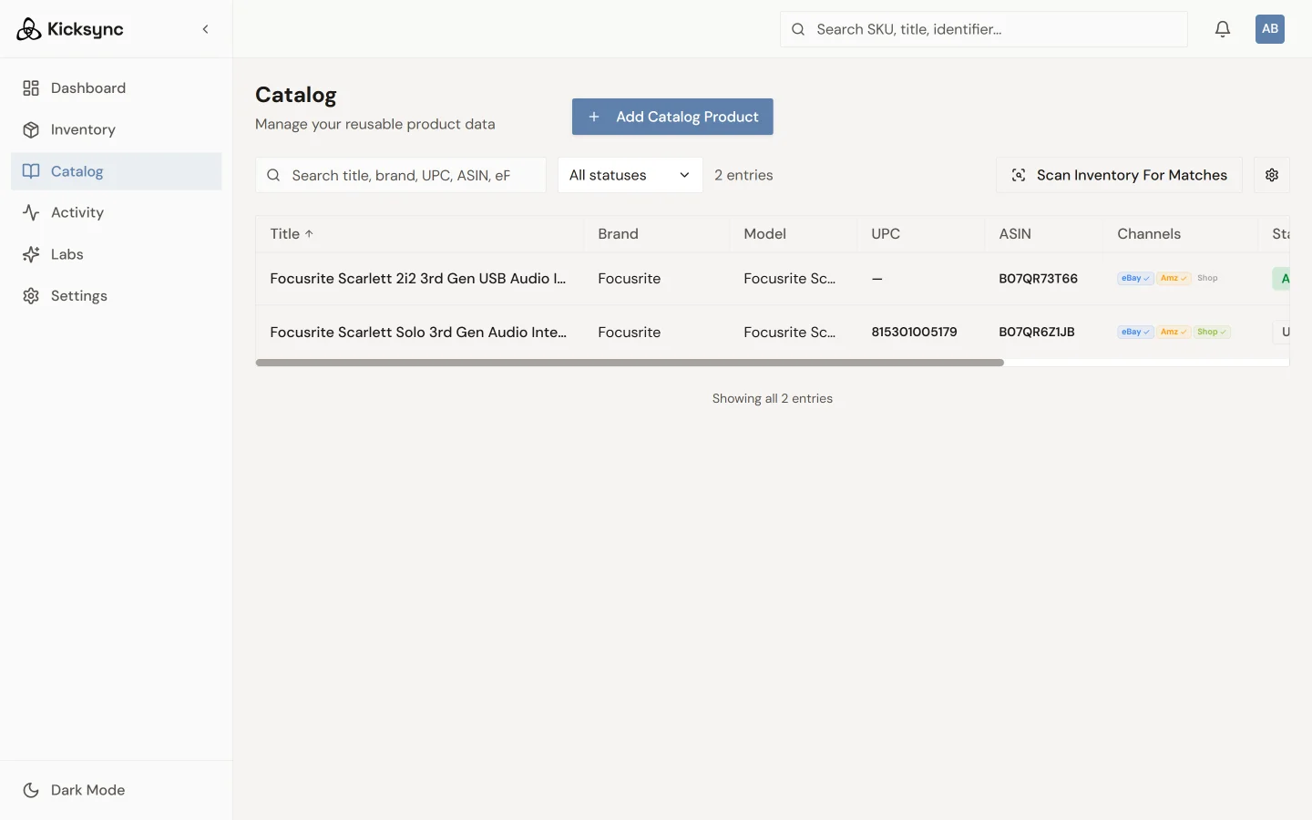Screen dimensions: 1312x820
Task: Click UPC 815301005179
Action: pyautogui.click(x=914, y=333)
